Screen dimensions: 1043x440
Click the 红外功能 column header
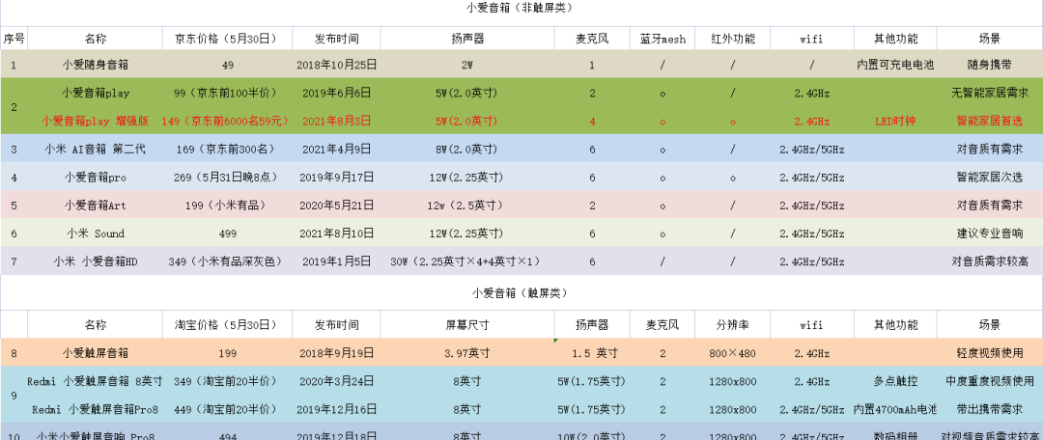click(x=732, y=39)
